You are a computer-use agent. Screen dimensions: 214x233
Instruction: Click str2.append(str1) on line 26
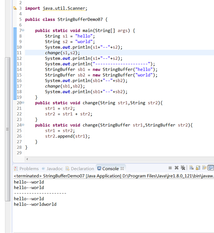click(66, 136)
